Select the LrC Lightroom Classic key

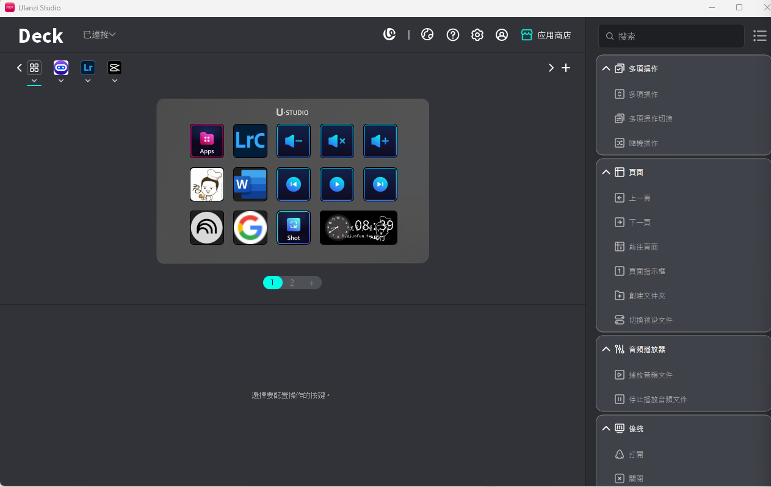[x=250, y=141]
